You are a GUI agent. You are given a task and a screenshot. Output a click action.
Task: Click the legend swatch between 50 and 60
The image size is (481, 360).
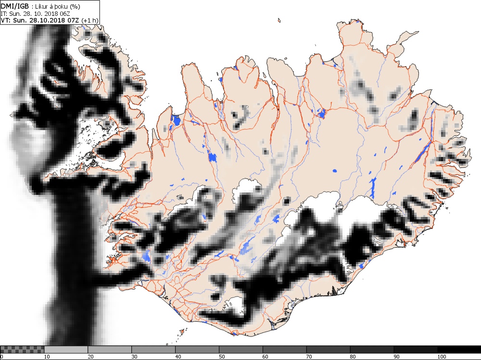point(241,349)
